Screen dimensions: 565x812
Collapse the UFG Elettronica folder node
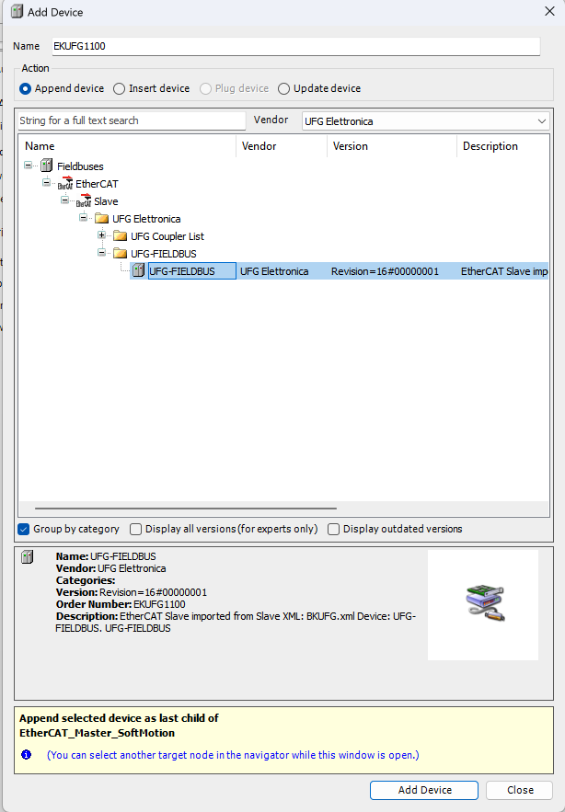tap(83, 218)
